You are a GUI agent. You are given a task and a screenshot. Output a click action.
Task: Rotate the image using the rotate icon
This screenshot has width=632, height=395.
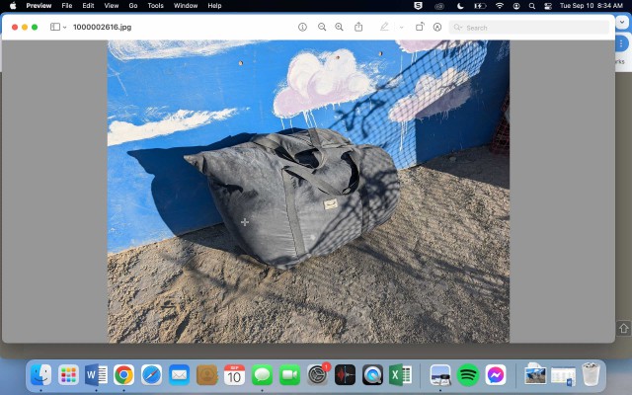[420, 27]
